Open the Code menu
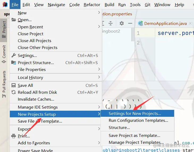The width and height of the screenshot is (194, 152). pyautogui.click(x=74, y=5)
